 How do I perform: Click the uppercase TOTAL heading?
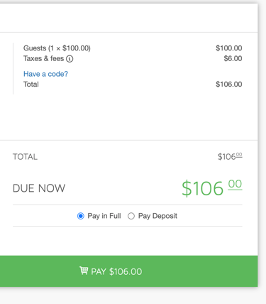point(25,157)
